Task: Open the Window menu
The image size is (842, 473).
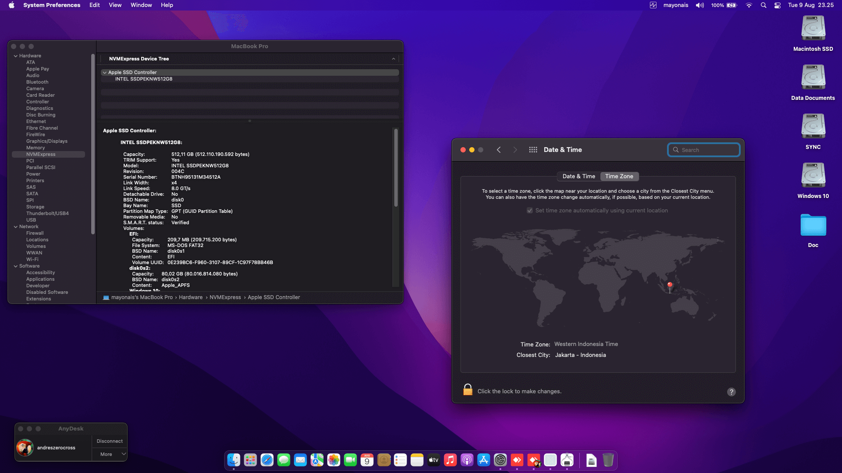Action: tap(141, 5)
